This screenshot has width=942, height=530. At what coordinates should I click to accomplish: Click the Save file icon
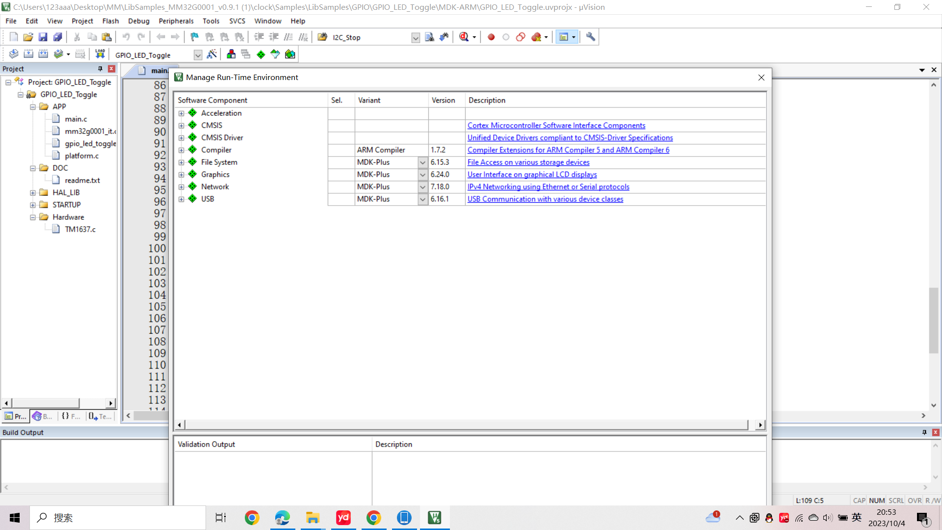tap(43, 37)
